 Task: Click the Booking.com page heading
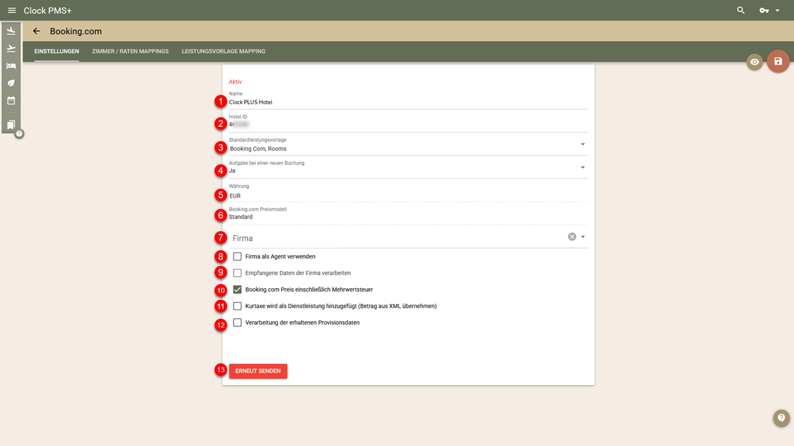[x=76, y=31]
